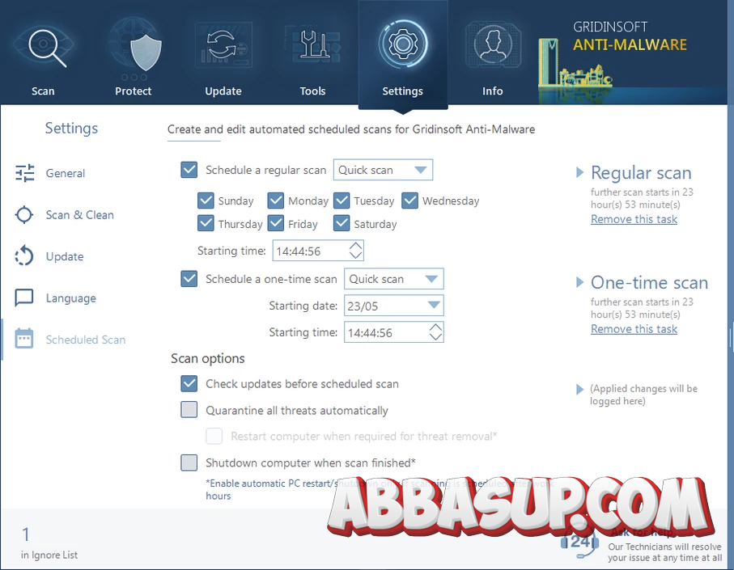Click the sidebar Update circular arrow icon

point(24,256)
